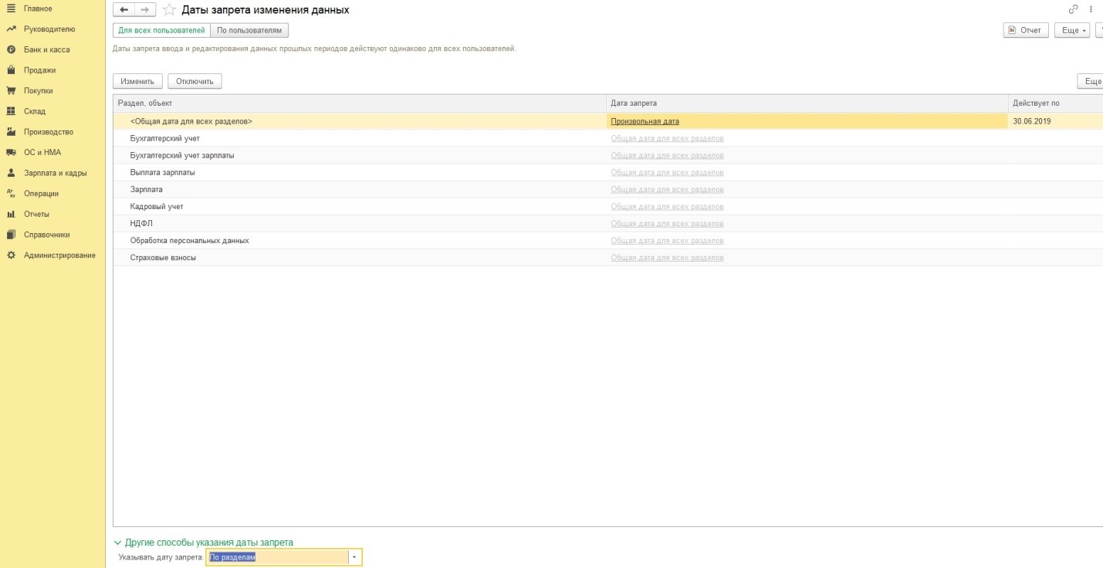Screen dimensions: 1103x568
Task: Click the Операции Дт/Кт icon
Action: [x=11, y=194]
